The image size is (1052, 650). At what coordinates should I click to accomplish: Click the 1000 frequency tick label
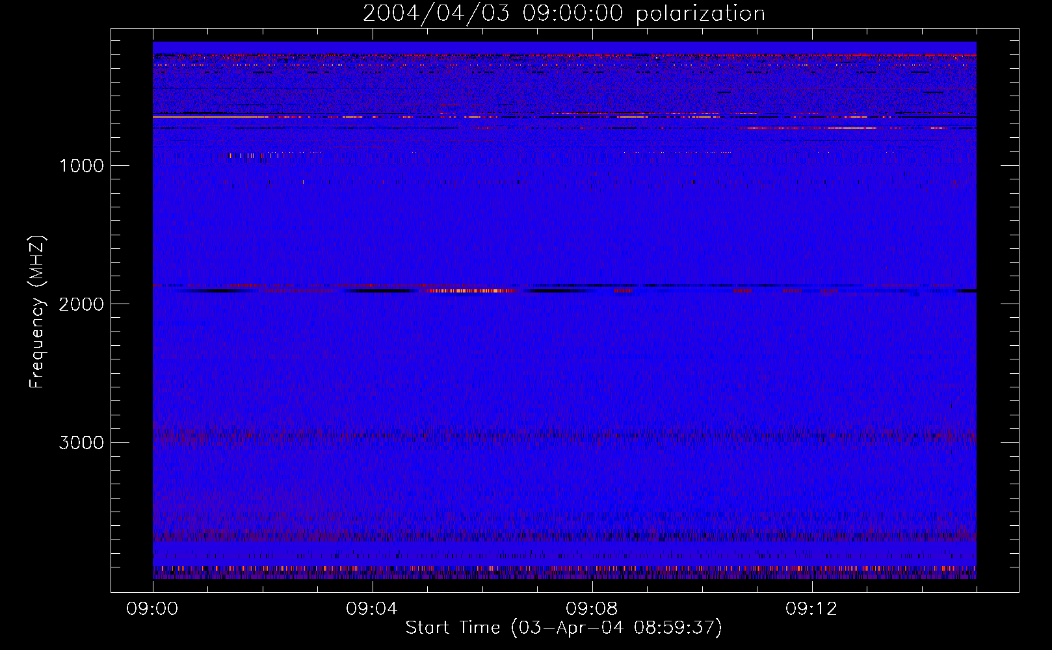(x=82, y=166)
